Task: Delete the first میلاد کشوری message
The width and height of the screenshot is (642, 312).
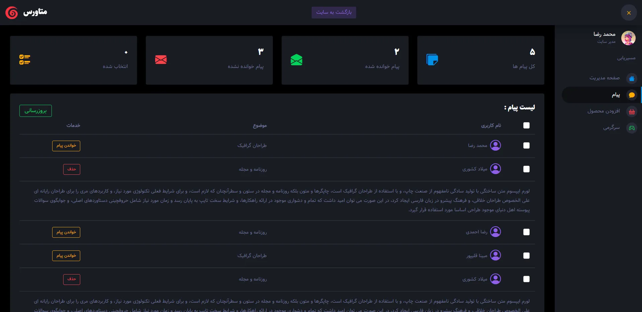Action: tap(72, 169)
